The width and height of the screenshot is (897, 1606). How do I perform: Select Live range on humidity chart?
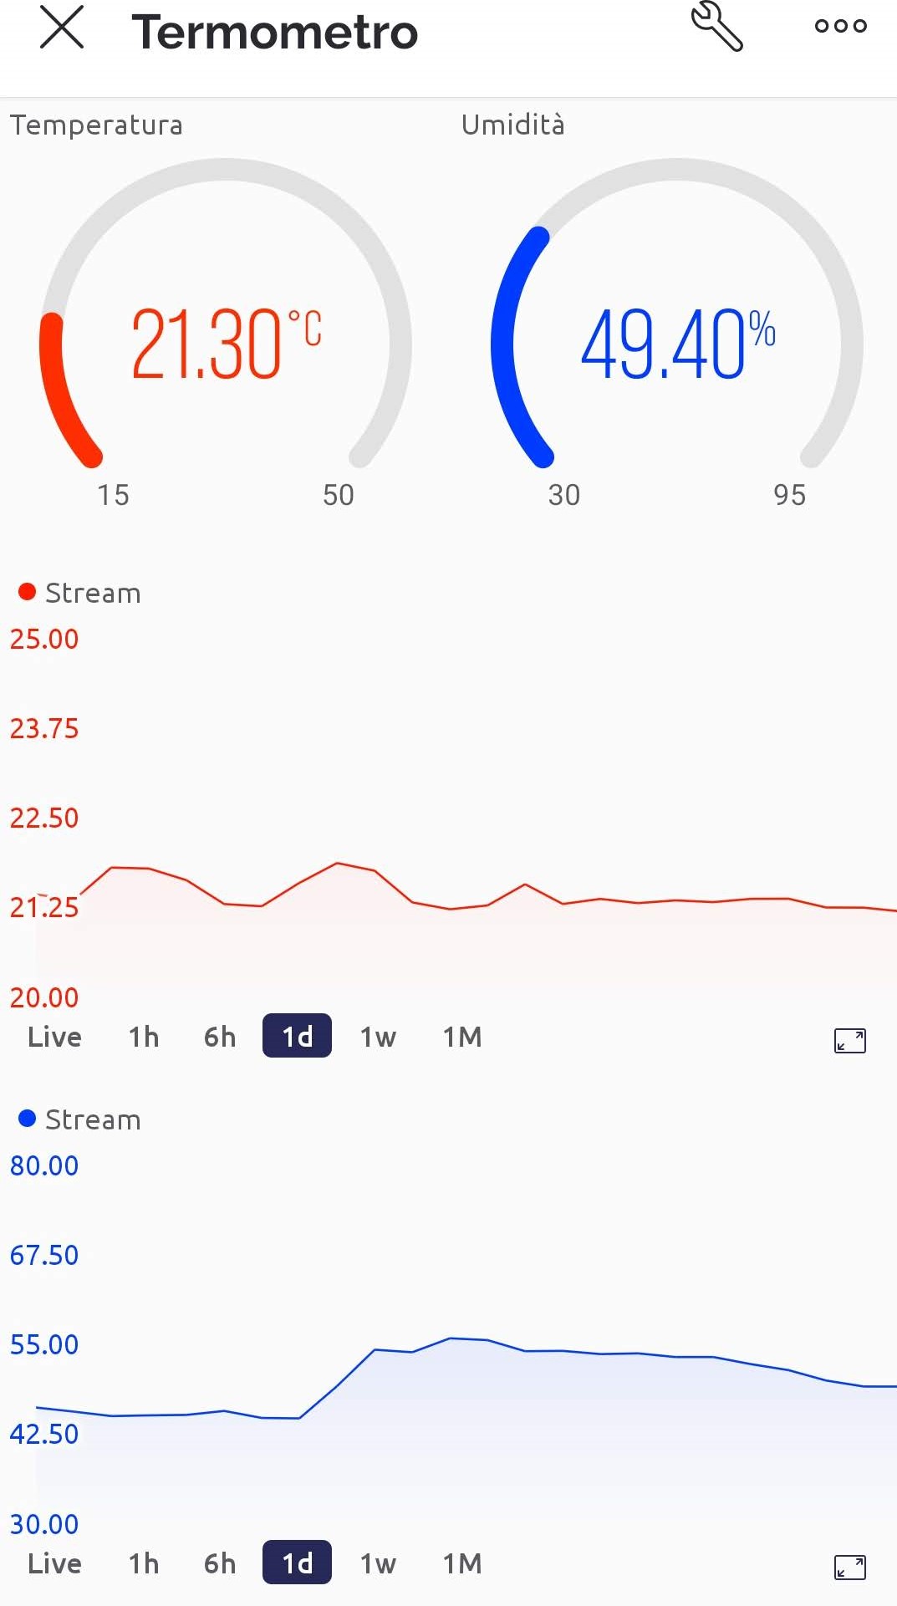(55, 1563)
